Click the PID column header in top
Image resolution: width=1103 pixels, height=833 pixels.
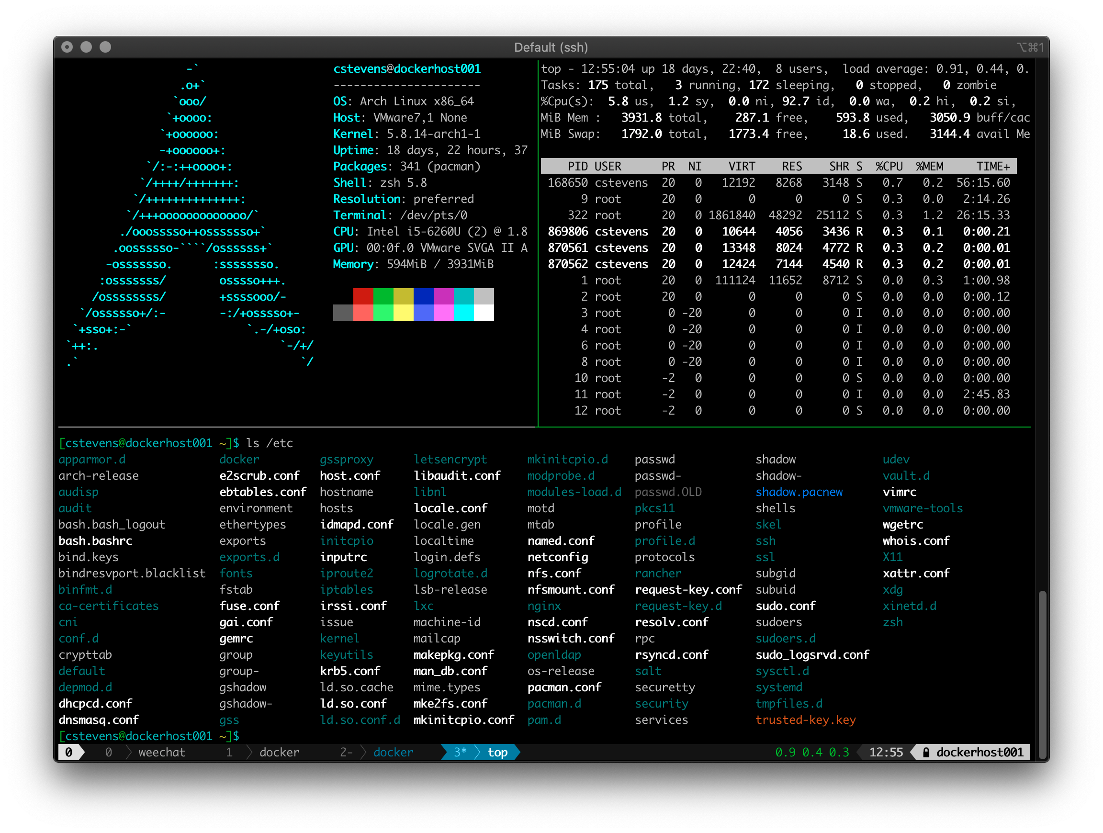click(577, 166)
